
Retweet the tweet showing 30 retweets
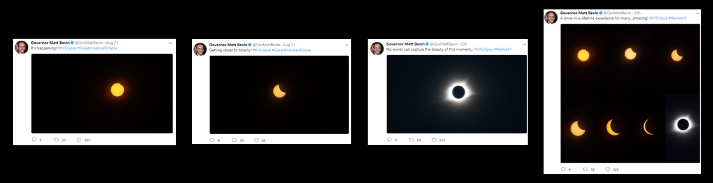(585, 169)
